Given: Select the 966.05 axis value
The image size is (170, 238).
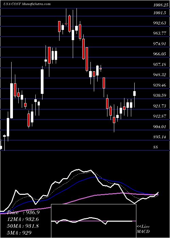Looking at the screenshot, I should click(x=160, y=54).
